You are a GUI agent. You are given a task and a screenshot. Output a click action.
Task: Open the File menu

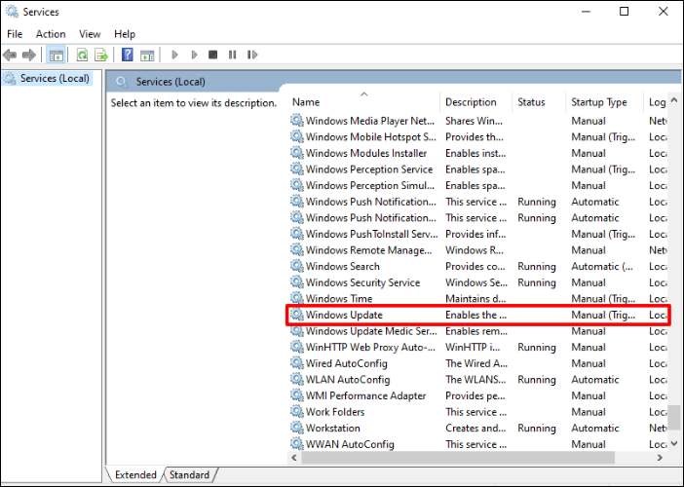[15, 34]
